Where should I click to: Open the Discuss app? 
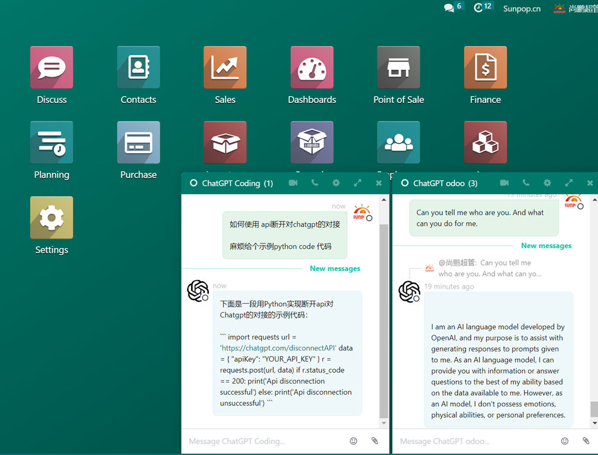pyautogui.click(x=51, y=68)
